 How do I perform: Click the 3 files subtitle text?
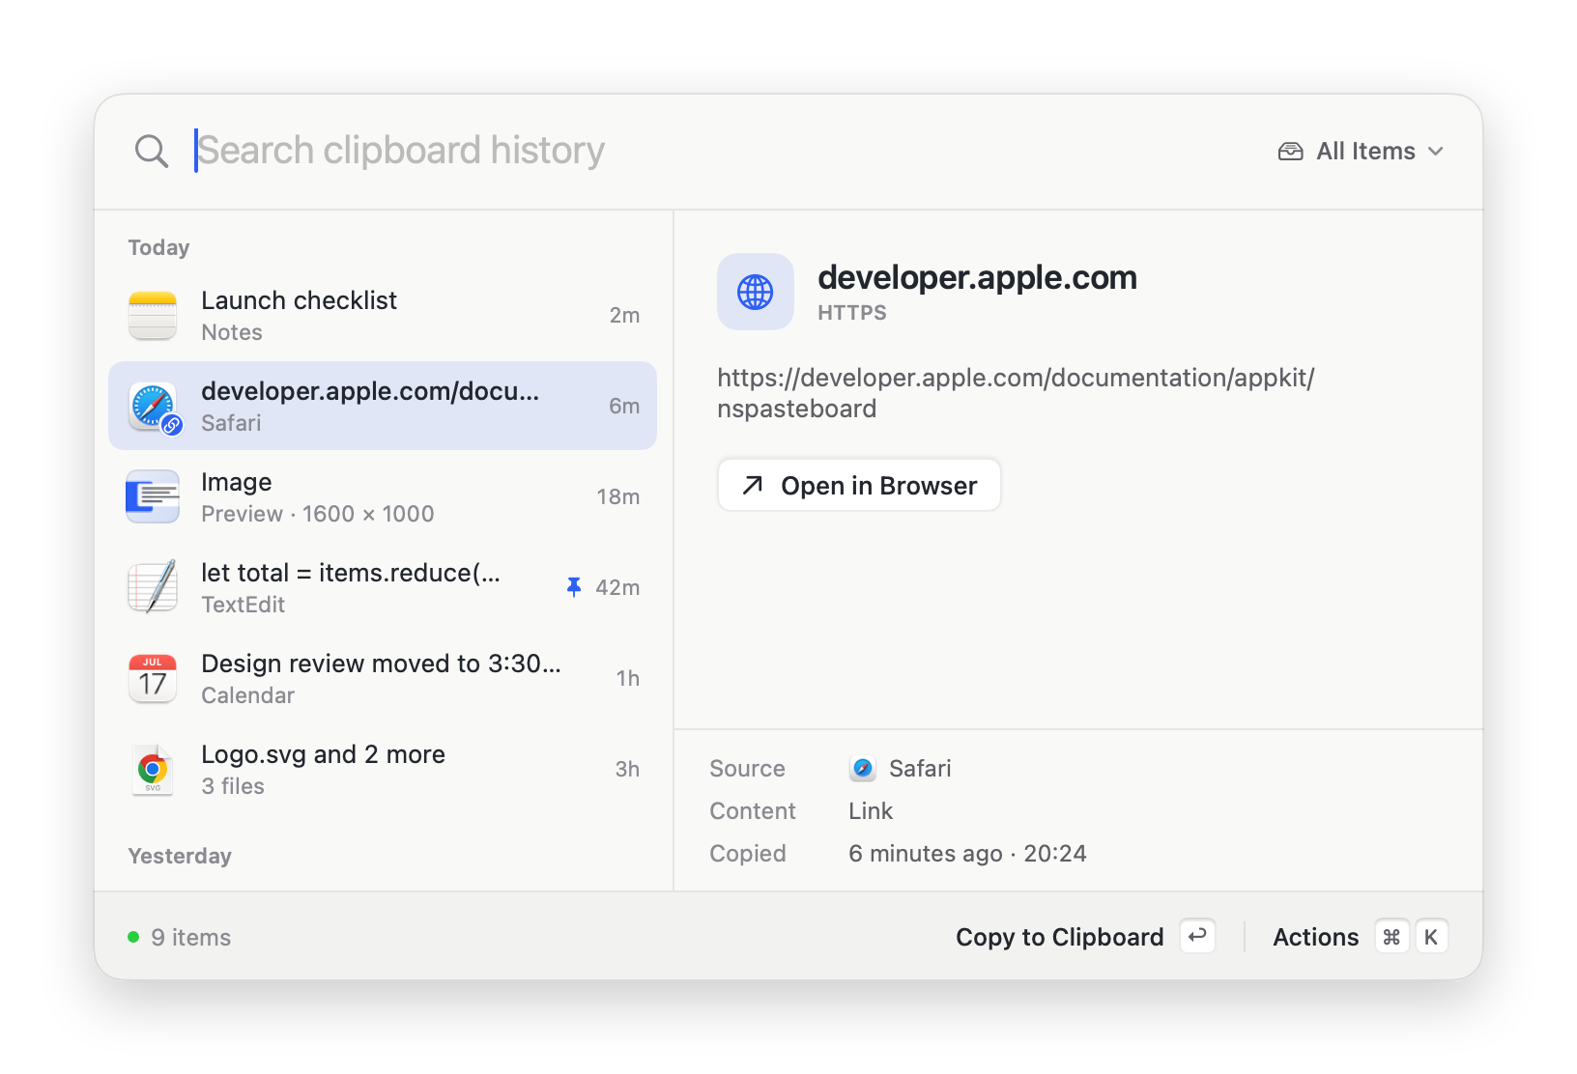[x=233, y=786]
